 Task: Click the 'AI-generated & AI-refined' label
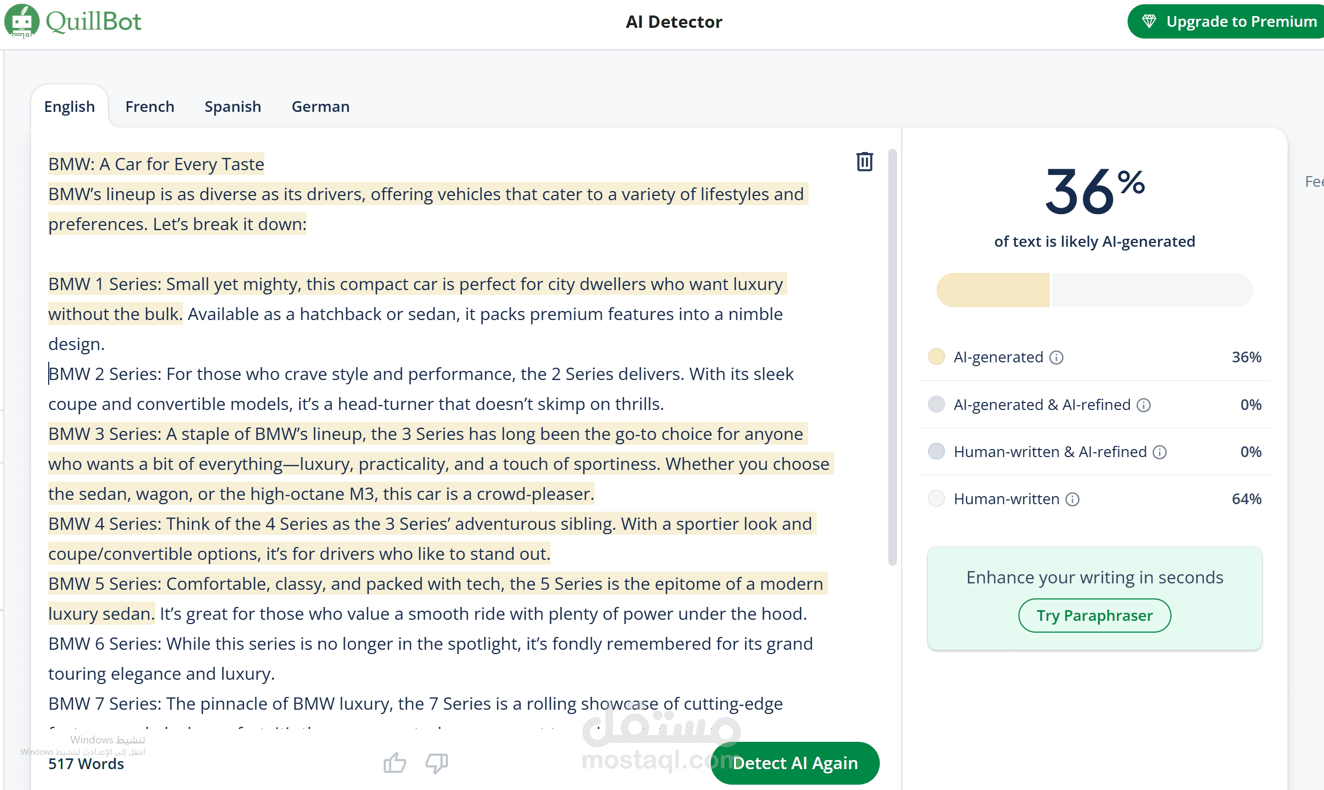click(x=1042, y=405)
